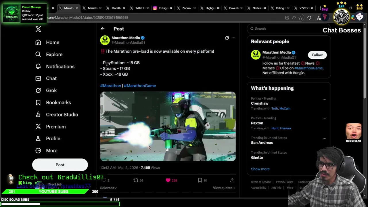
Task: Open the post's three-dot options menu
Action: pyautogui.click(x=233, y=38)
